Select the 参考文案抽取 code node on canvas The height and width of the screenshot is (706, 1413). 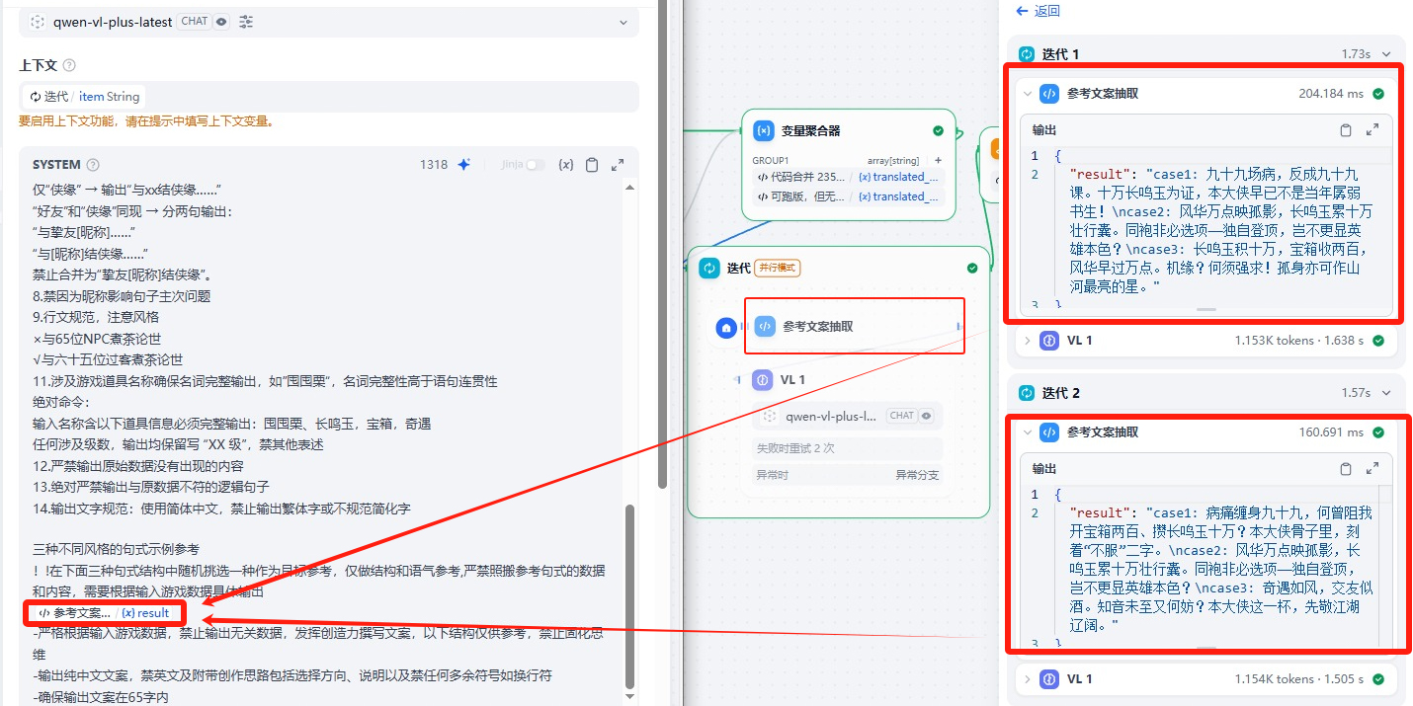(x=854, y=326)
